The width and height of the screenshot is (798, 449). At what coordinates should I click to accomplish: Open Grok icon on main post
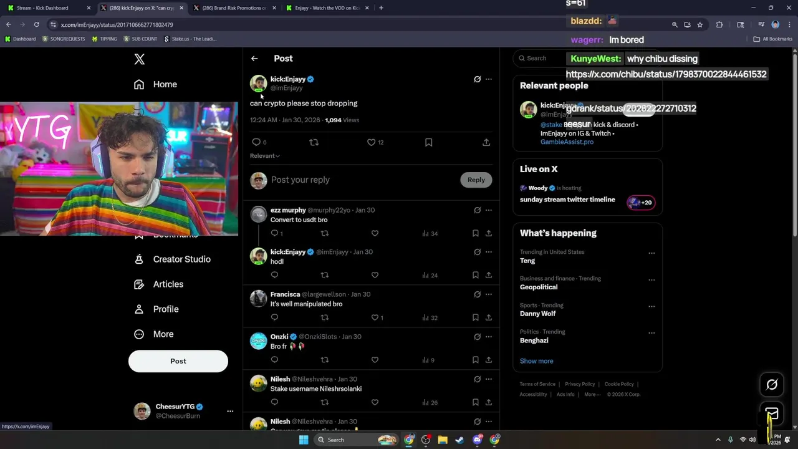coord(477,79)
